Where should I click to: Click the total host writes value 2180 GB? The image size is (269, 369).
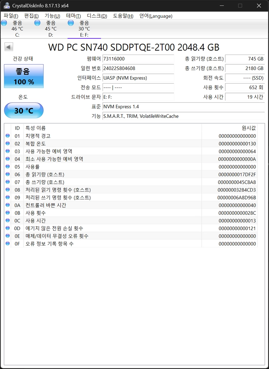(245, 69)
